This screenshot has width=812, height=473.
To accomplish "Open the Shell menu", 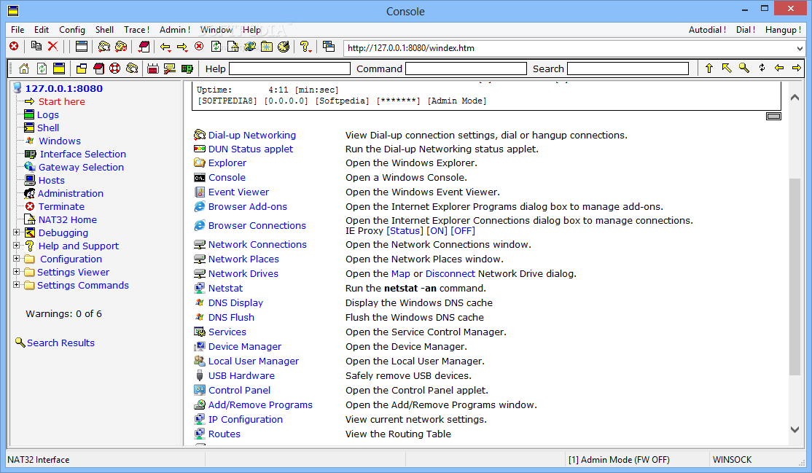I will 104,30.
